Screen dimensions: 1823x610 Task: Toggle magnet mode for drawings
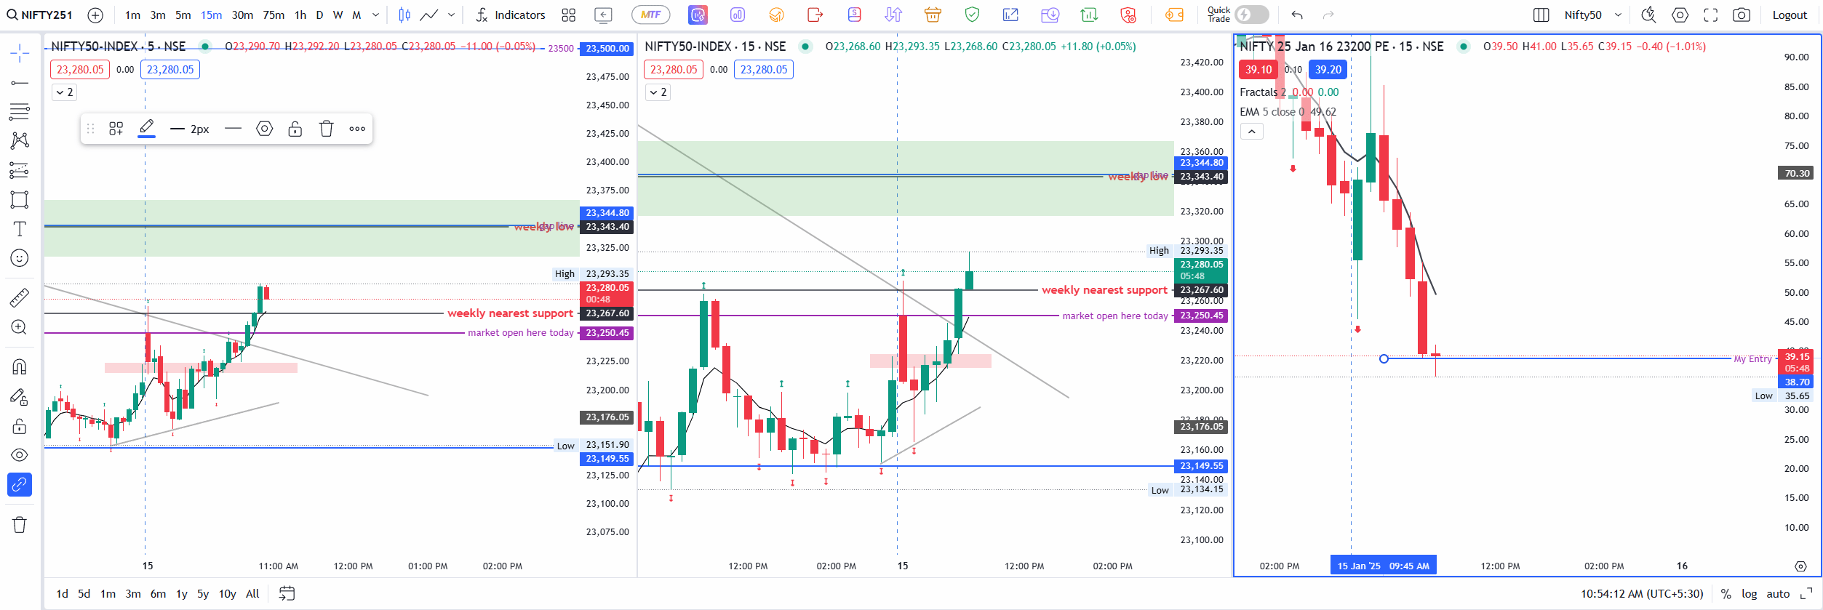coord(20,366)
